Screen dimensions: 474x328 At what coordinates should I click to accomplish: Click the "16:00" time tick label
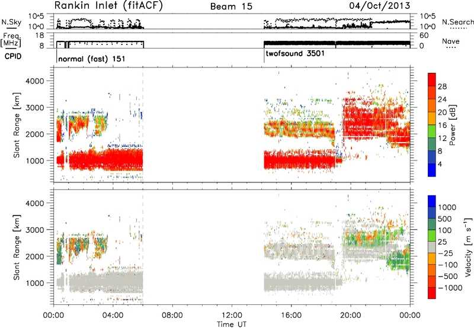click(291, 316)
